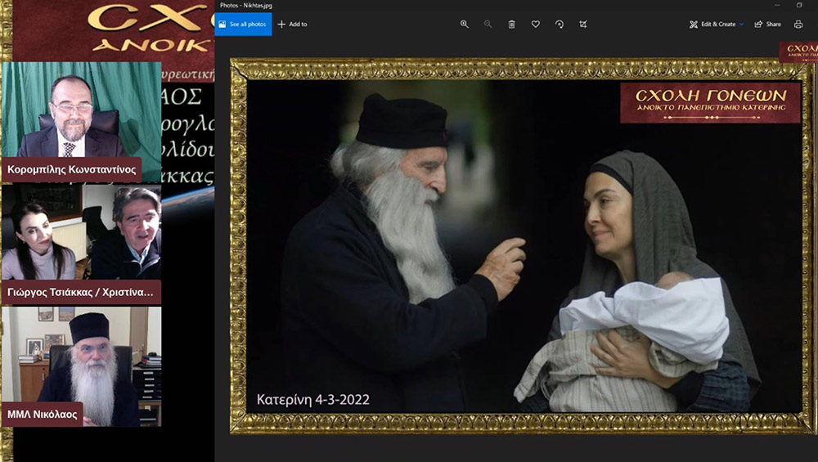The width and height of the screenshot is (818, 462).
Task: Click the Zoom out magnifier icon
Action: tap(488, 24)
